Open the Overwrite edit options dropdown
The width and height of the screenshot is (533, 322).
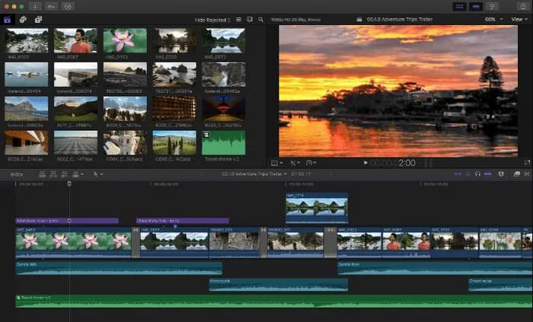pyautogui.click(x=78, y=174)
